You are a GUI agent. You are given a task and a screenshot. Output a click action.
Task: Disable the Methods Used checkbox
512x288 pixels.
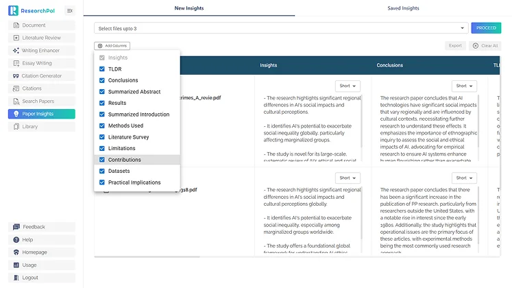pos(102,125)
